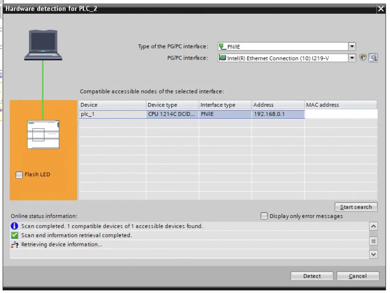Open the Type of the PG/PC interface dropdown

pyautogui.click(x=352, y=46)
